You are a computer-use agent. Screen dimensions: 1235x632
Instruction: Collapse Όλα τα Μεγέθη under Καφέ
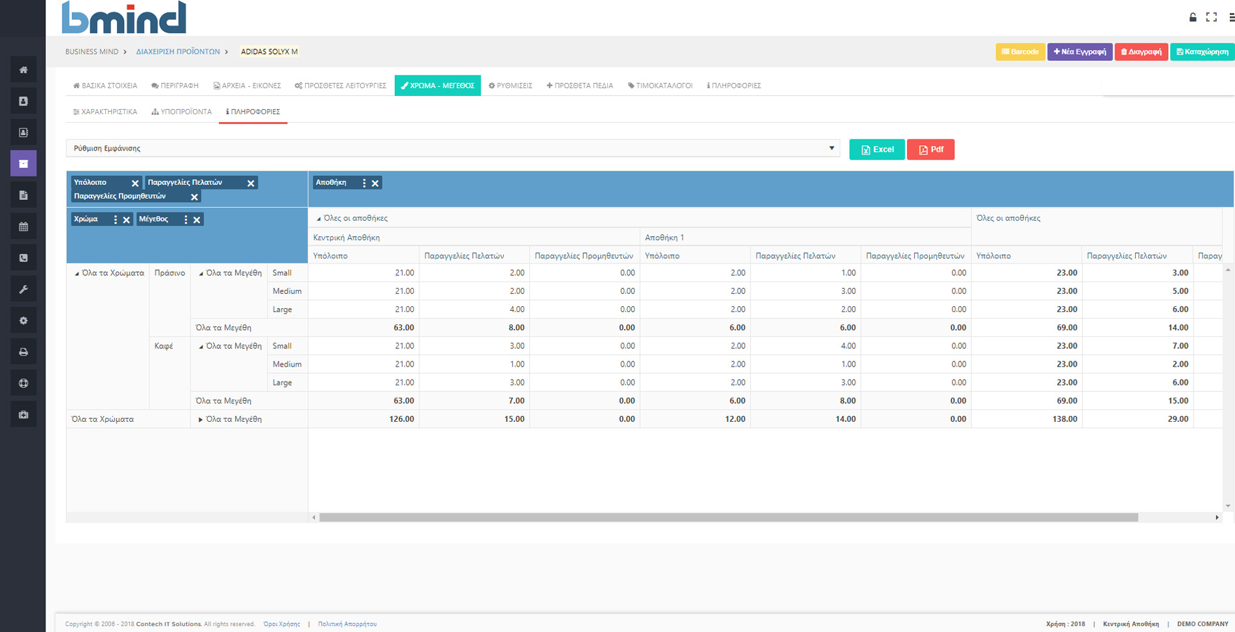click(x=201, y=346)
